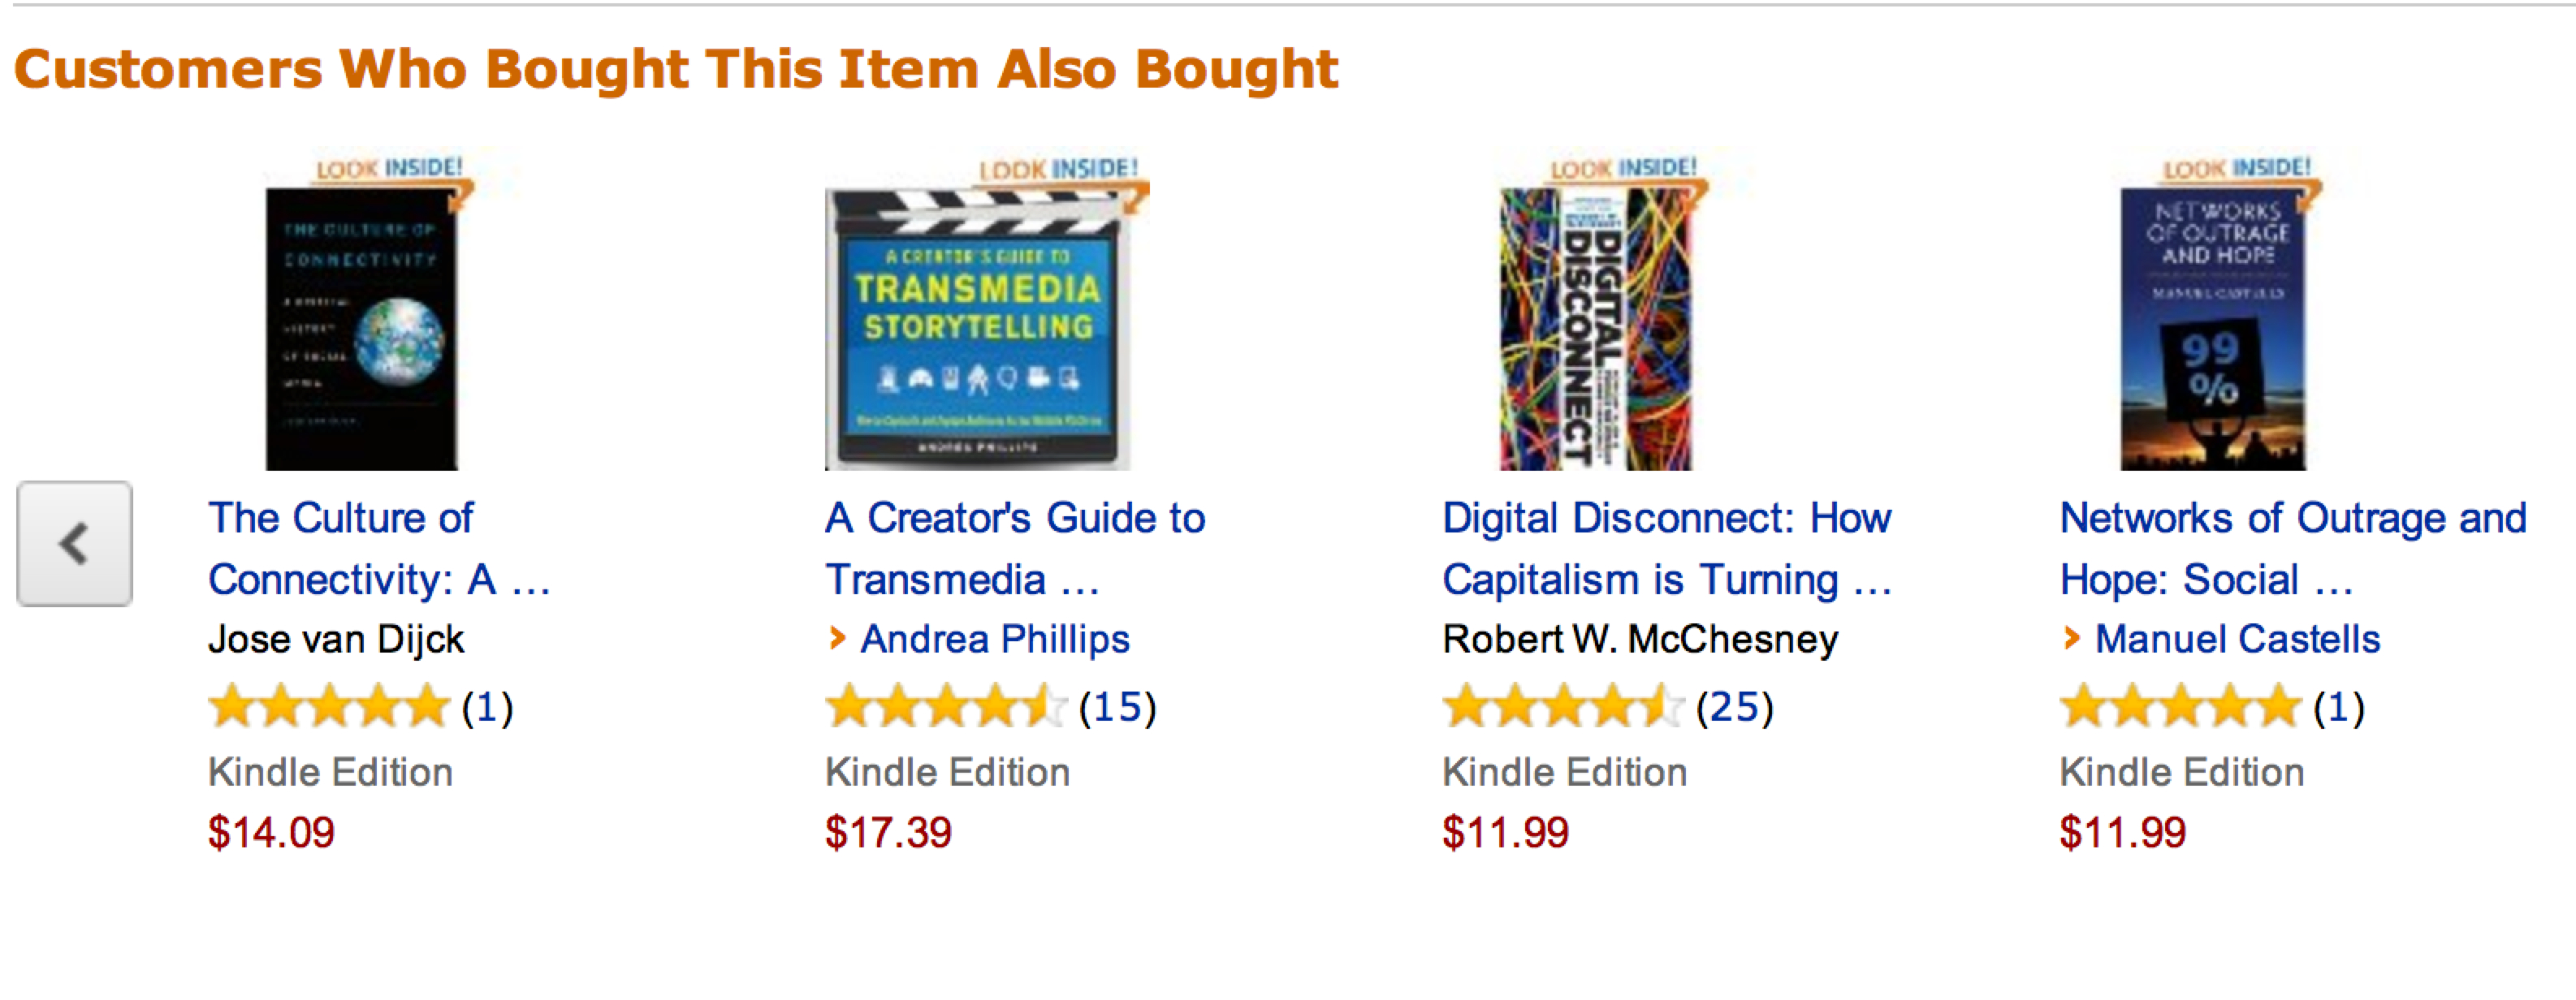Click star rating for Networks of Outrage

click(2180, 706)
